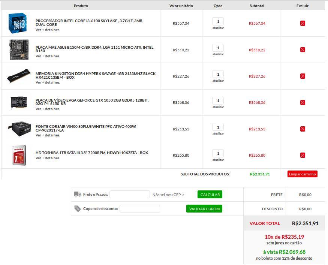328x265 pixels.
Task: Open 'Ver + detalhes' for Kingston memory
Action: pos(48,82)
